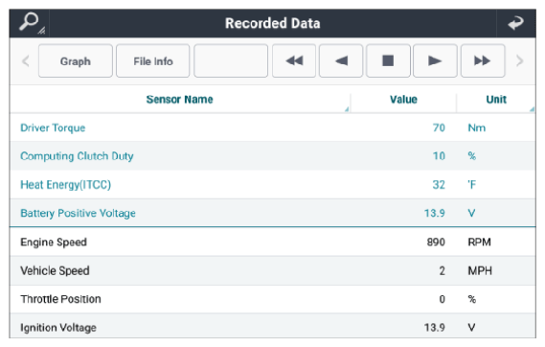The width and height of the screenshot is (545, 347).
Task: Play the recorded data forward
Action: [435, 60]
